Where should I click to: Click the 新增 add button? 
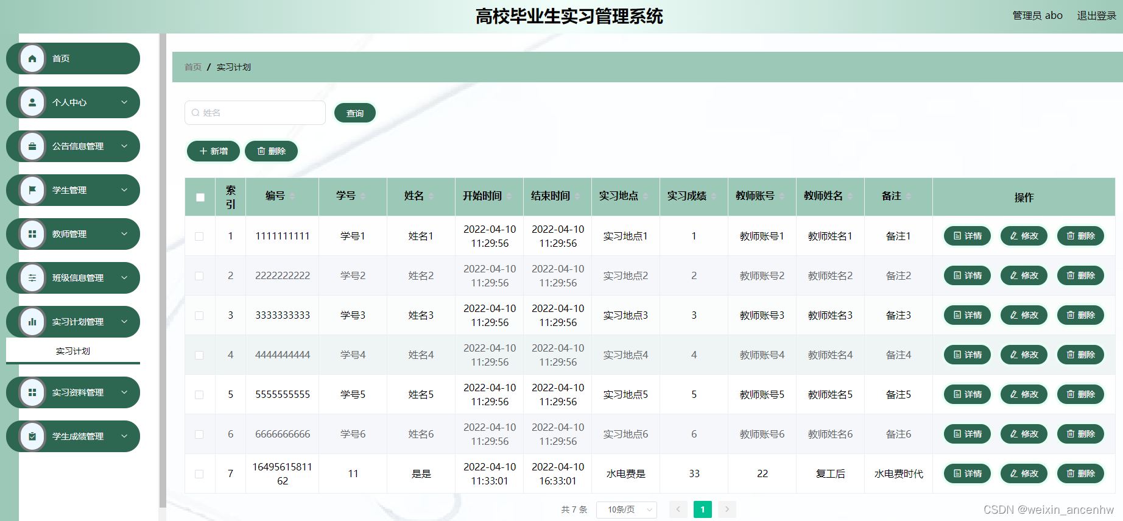pyautogui.click(x=213, y=151)
